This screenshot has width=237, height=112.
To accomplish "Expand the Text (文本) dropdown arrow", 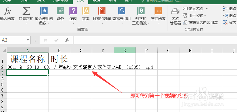I will click(86, 23).
